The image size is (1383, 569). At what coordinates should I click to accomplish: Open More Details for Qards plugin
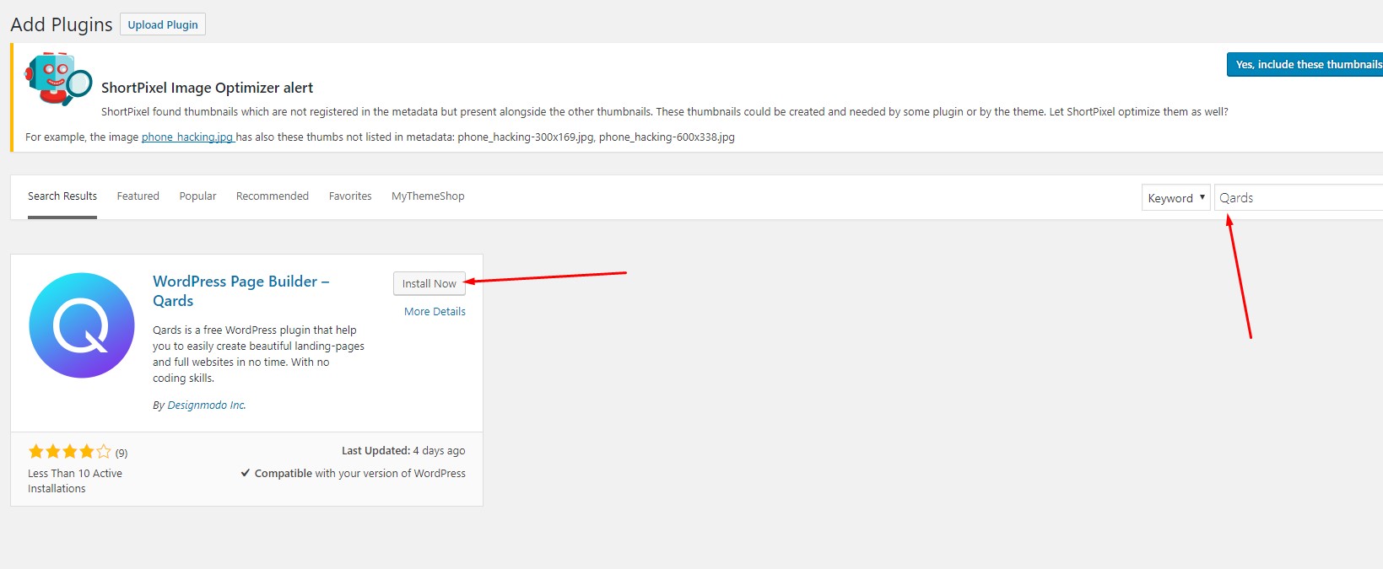[x=435, y=312]
